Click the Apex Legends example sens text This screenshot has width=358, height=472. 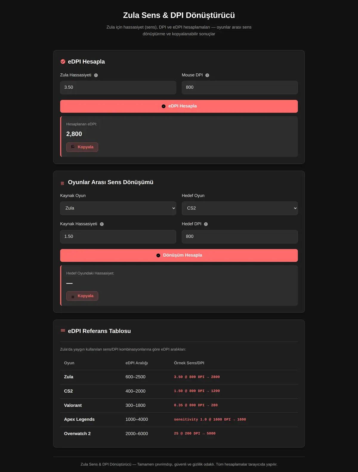coord(210,419)
